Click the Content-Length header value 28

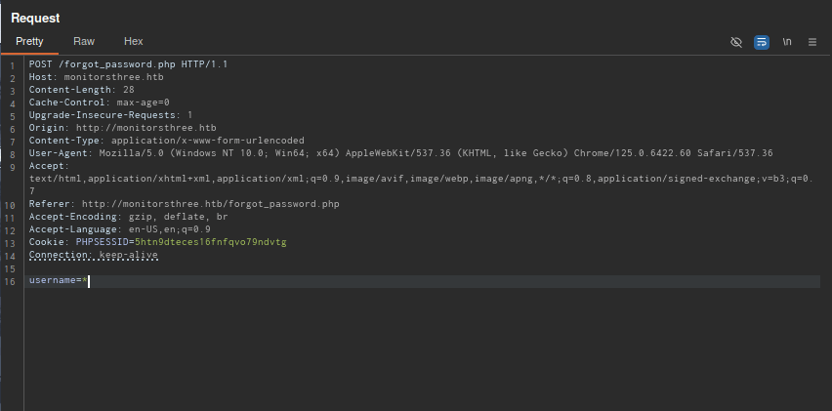tap(128, 90)
